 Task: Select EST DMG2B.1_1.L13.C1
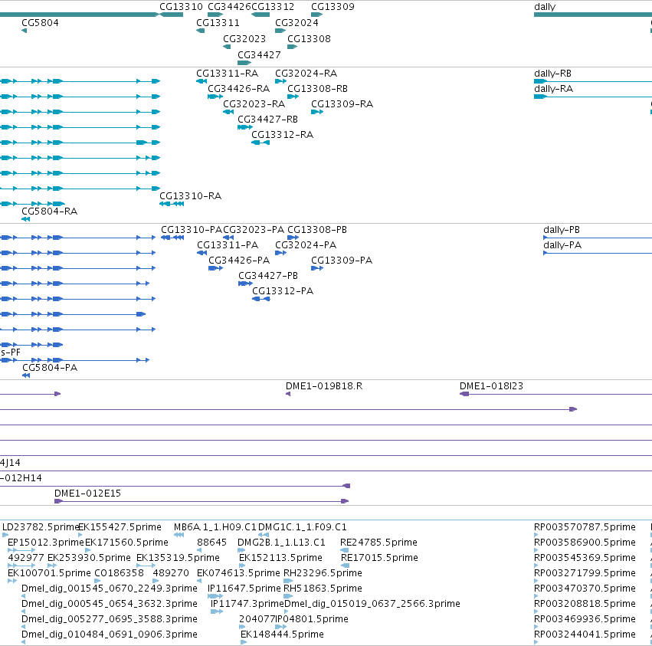coord(281,543)
